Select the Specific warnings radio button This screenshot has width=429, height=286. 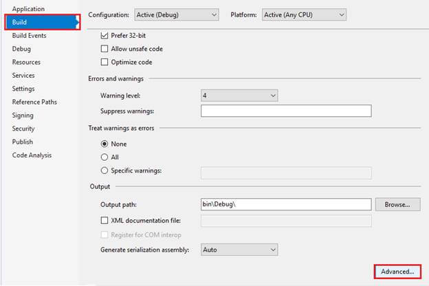[x=104, y=170]
